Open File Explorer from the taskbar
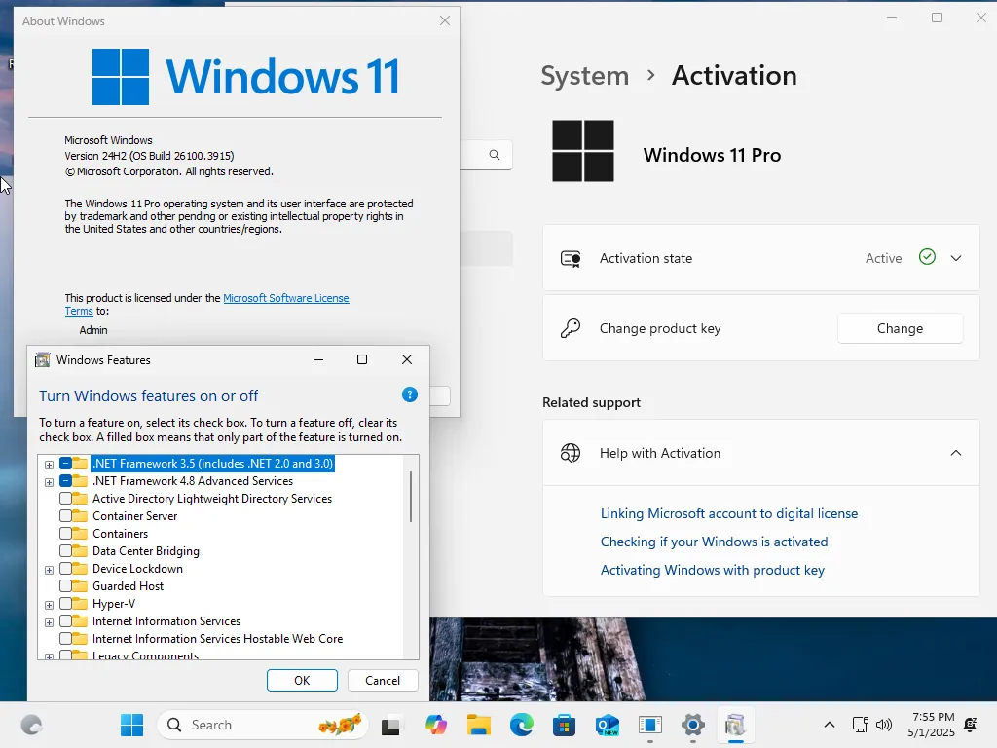The height and width of the screenshot is (748, 997). (x=478, y=725)
